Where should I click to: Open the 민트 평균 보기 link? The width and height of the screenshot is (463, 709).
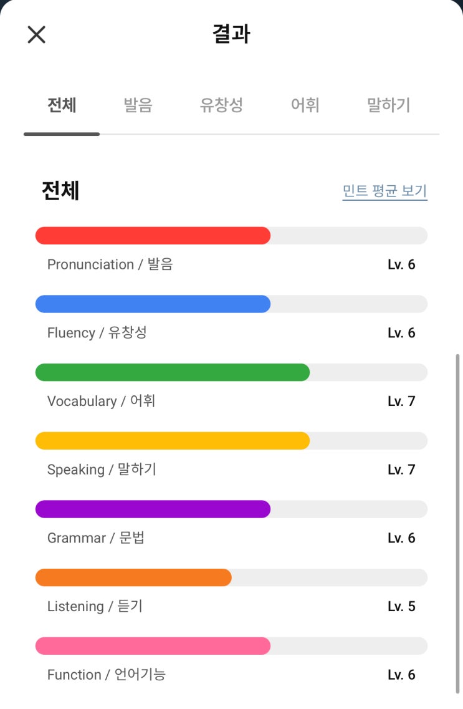[384, 191]
